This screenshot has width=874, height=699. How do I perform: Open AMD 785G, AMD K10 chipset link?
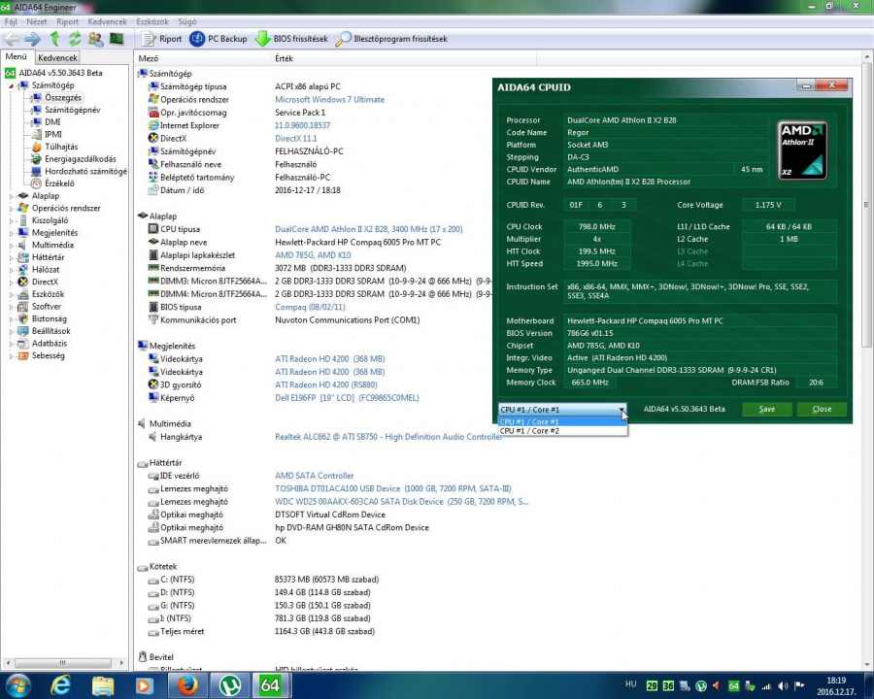pyautogui.click(x=313, y=254)
